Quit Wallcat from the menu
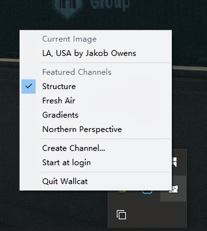 point(65,181)
